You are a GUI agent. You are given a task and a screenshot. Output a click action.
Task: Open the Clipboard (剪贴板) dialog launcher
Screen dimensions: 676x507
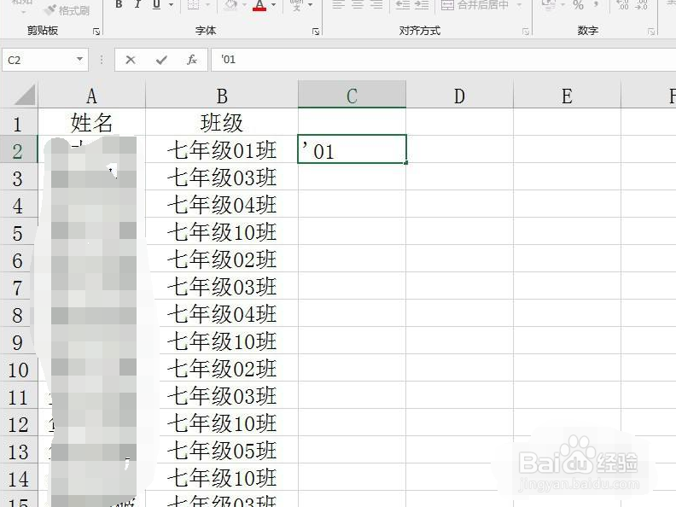click(x=96, y=32)
